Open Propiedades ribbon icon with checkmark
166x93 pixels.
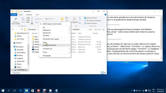click(74, 19)
